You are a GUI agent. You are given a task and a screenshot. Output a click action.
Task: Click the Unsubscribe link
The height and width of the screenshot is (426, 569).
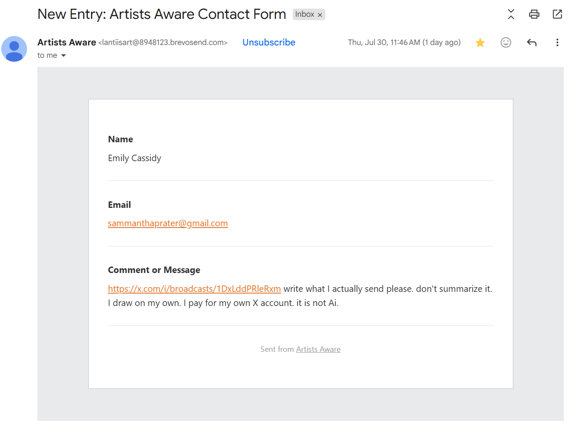coord(269,42)
